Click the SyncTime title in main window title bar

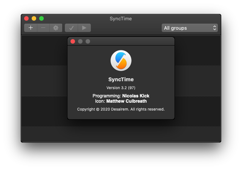121,19
